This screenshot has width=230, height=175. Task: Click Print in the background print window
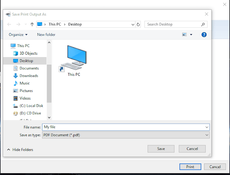point(190,167)
